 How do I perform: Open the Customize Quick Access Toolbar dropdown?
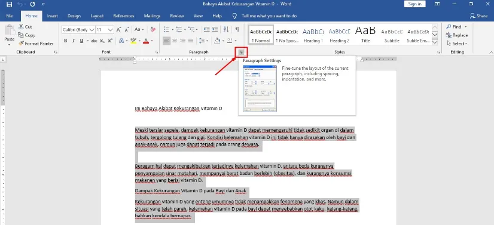pos(43,4)
